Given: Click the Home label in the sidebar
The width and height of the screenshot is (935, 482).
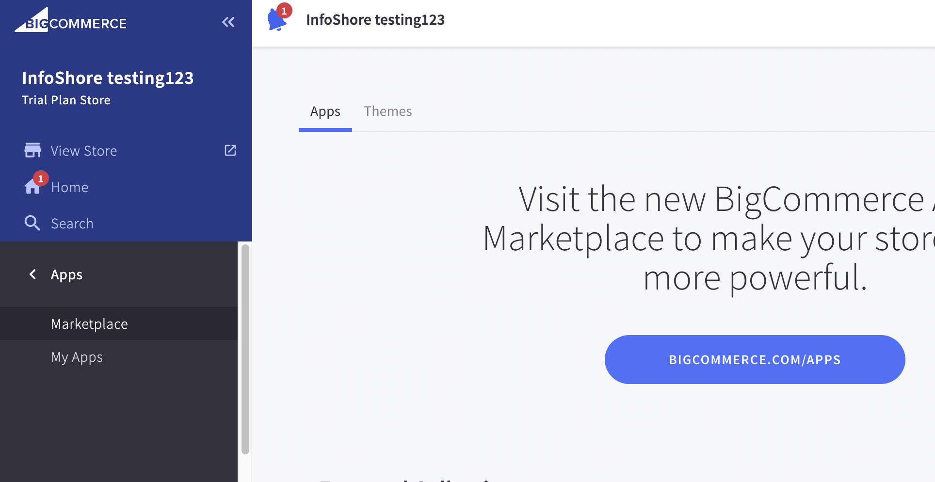Looking at the screenshot, I should point(70,187).
